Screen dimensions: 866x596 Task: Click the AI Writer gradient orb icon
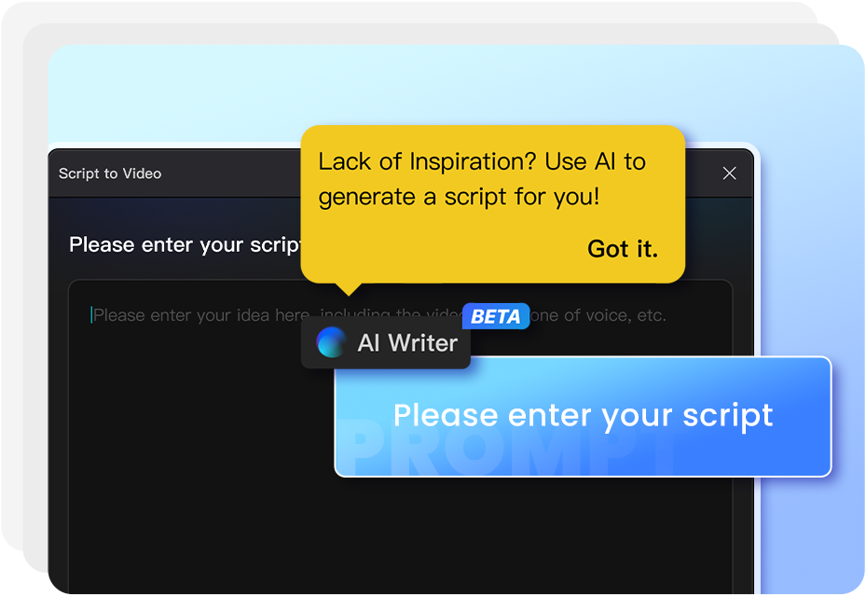[x=331, y=342]
